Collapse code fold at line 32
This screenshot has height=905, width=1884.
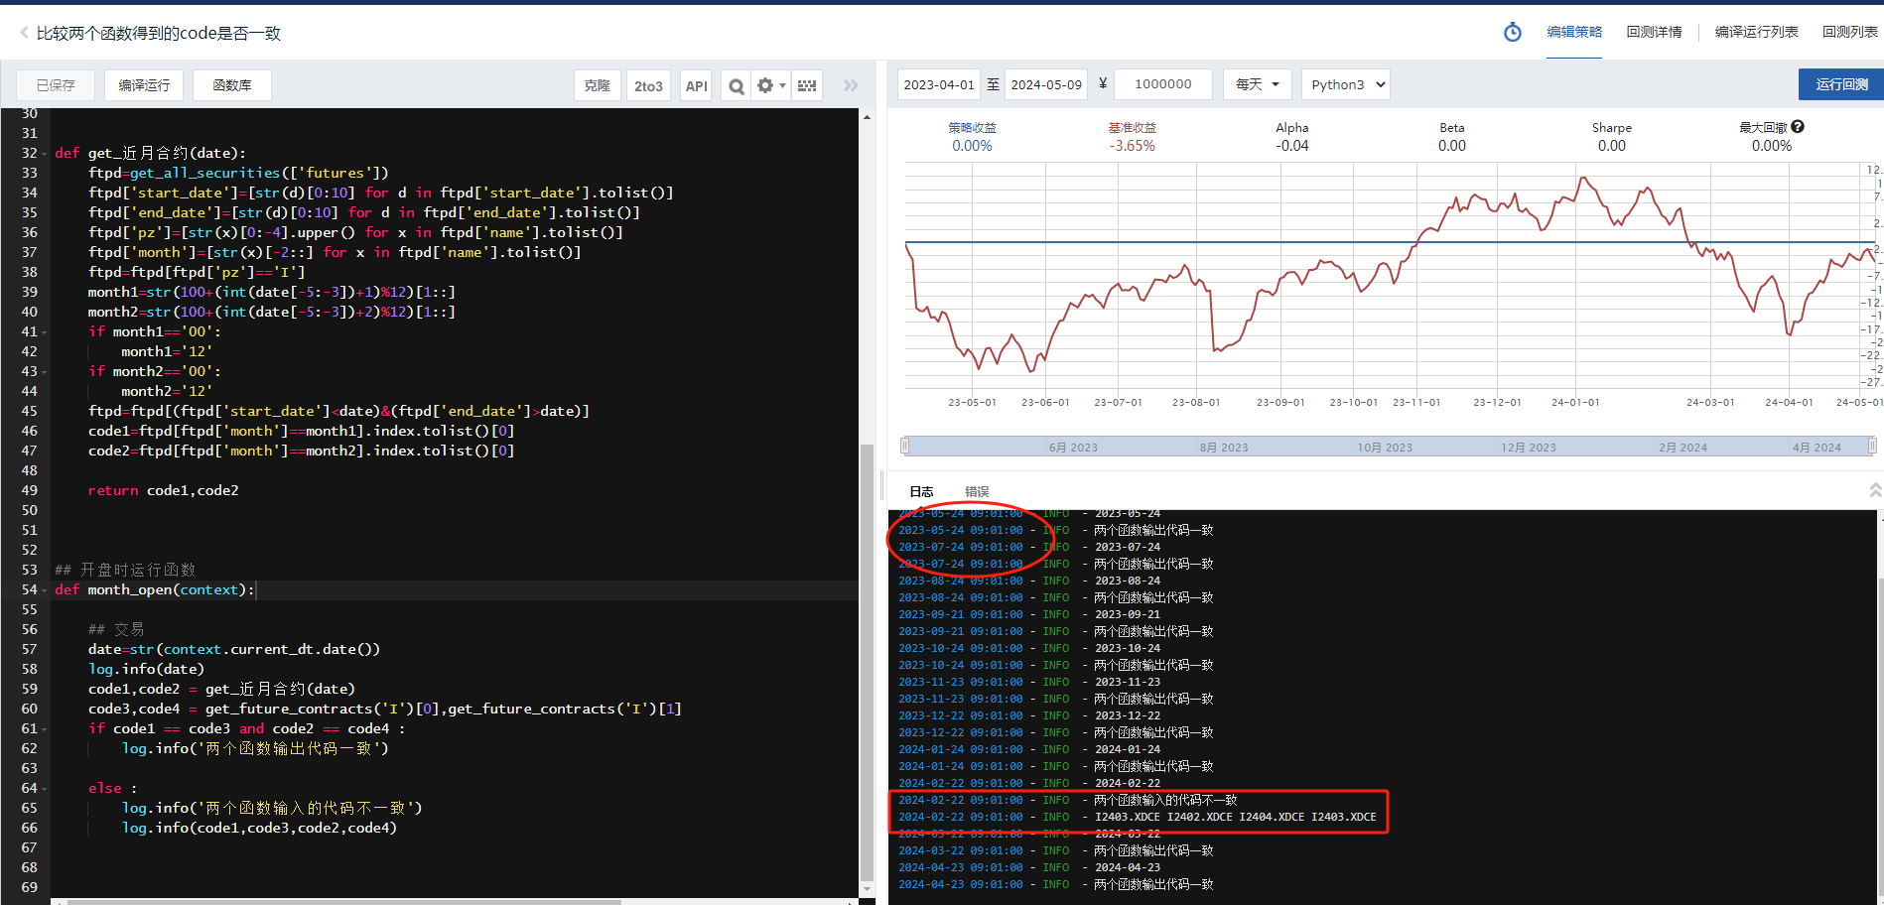tap(45, 154)
